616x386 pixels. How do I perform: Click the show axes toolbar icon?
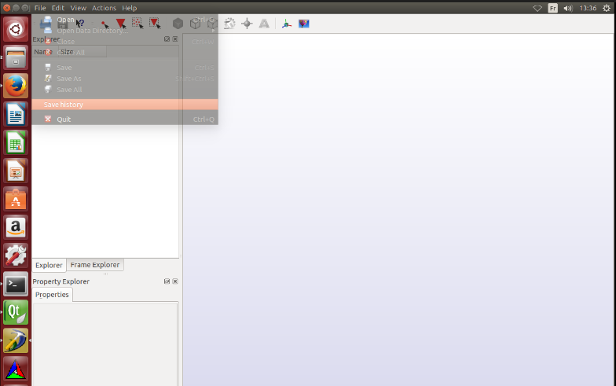(286, 24)
